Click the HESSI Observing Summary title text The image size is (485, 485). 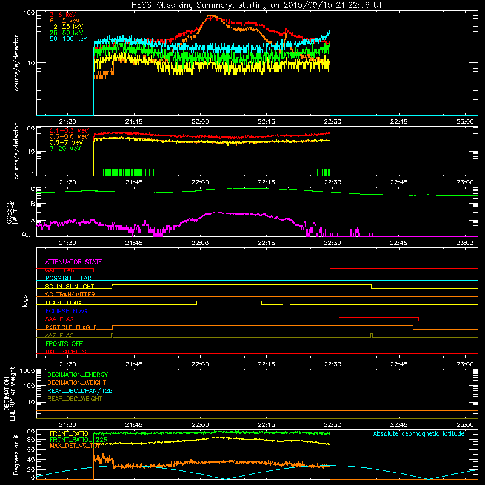pyautogui.click(x=256, y=5)
